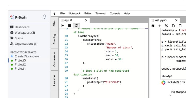Screen dimensions: 186x98
Task: Click the Organizations hierarchy icon
Action: (12, 44)
